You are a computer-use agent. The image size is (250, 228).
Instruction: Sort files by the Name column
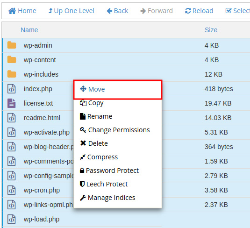point(29,30)
